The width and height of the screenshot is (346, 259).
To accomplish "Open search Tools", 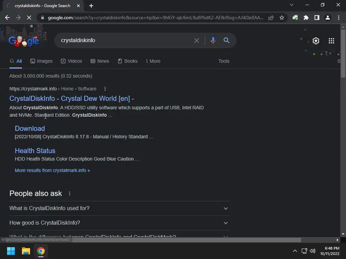I will pos(224,61).
